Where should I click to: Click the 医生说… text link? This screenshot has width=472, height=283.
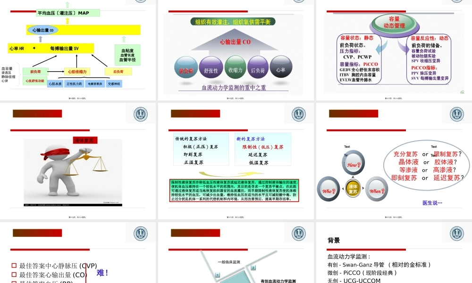click(x=432, y=203)
